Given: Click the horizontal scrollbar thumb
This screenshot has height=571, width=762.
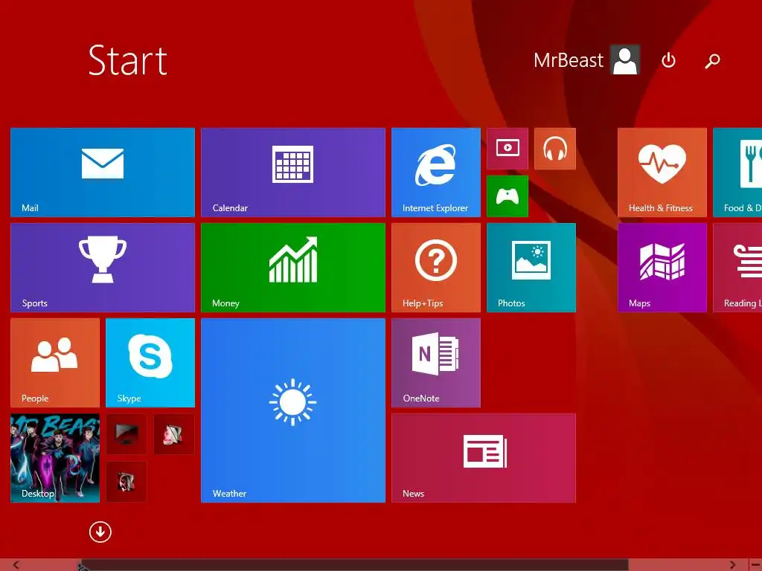Looking at the screenshot, I should click(353, 565).
